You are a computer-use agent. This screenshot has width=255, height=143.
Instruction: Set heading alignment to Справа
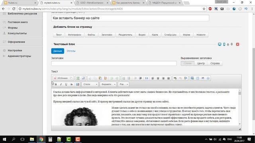[x=215, y=64]
